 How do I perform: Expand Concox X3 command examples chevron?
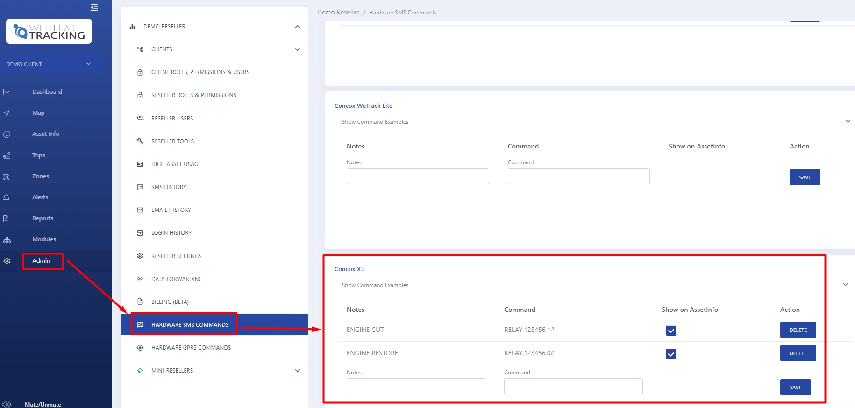[x=845, y=285]
